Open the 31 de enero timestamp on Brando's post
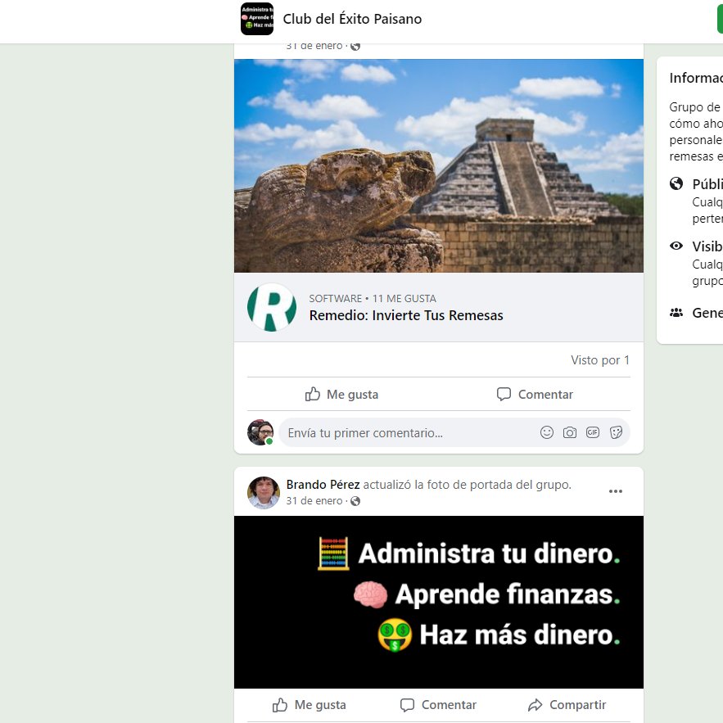This screenshot has height=723, width=723. 314,501
